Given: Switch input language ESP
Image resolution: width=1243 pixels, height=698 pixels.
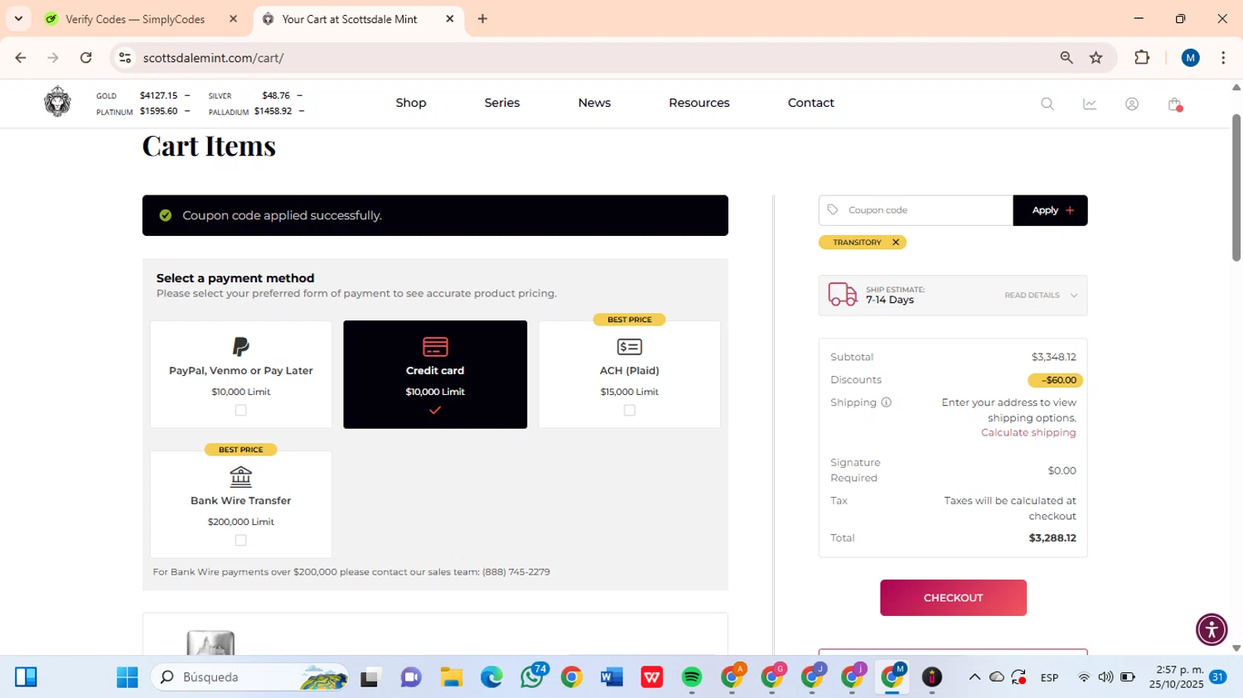Looking at the screenshot, I should [1049, 677].
